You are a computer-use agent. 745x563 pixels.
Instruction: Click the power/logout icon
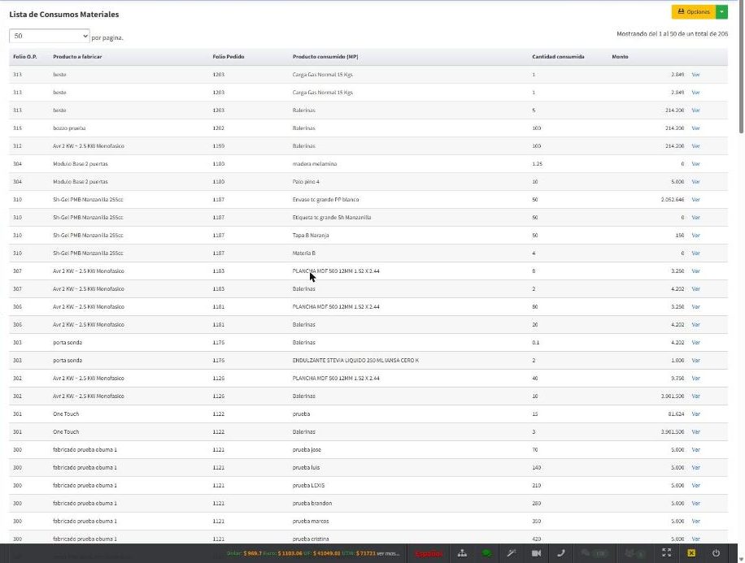click(x=716, y=552)
